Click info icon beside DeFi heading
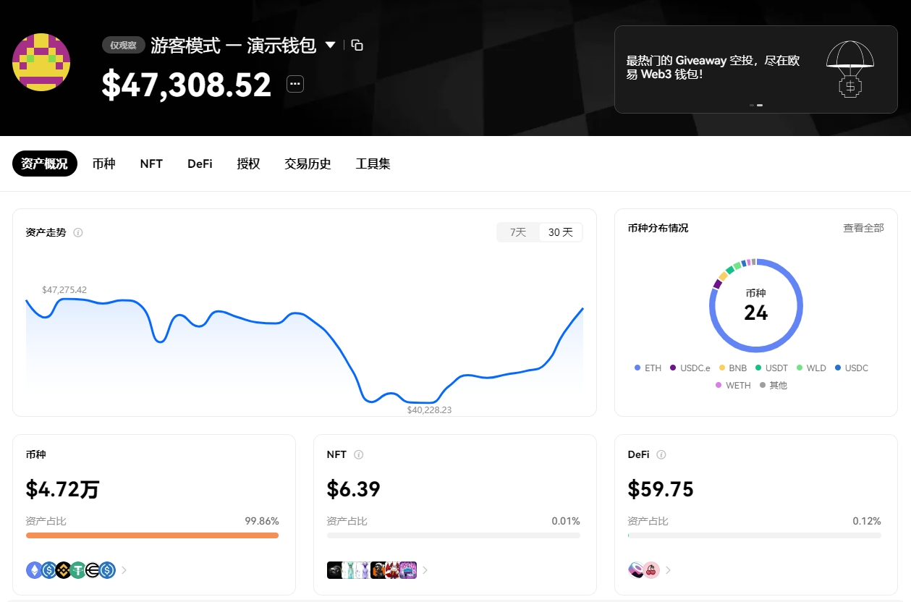The width and height of the screenshot is (911, 602). coord(661,455)
